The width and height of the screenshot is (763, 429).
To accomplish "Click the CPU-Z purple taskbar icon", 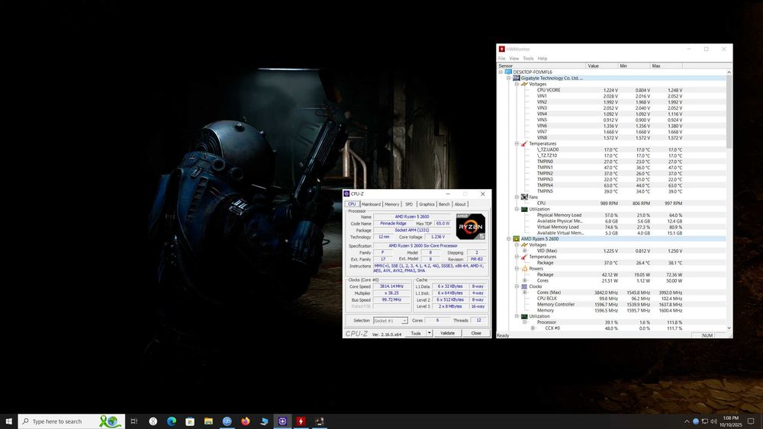I will click(282, 421).
